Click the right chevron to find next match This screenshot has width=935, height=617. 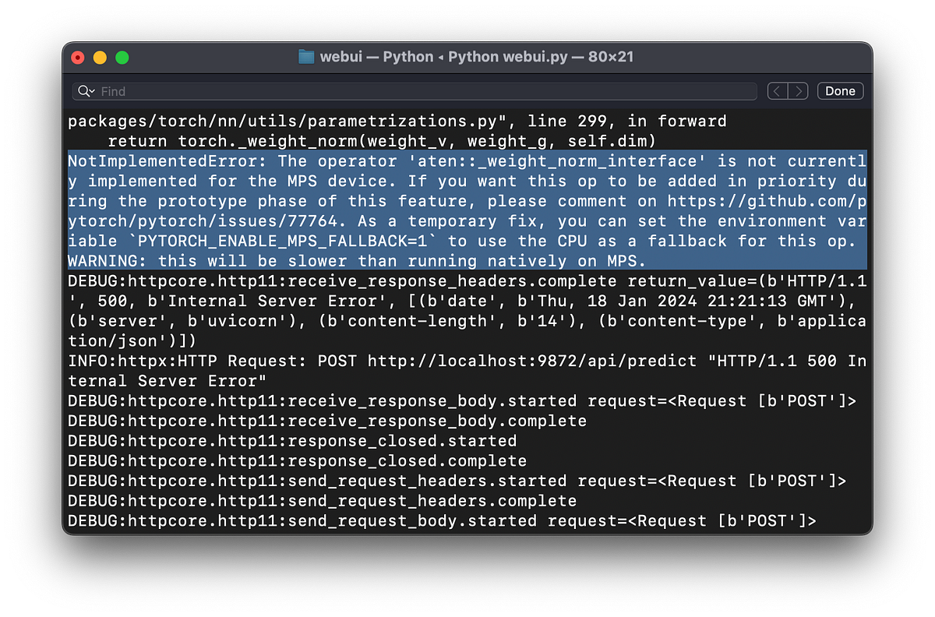pyautogui.click(x=798, y=90)
